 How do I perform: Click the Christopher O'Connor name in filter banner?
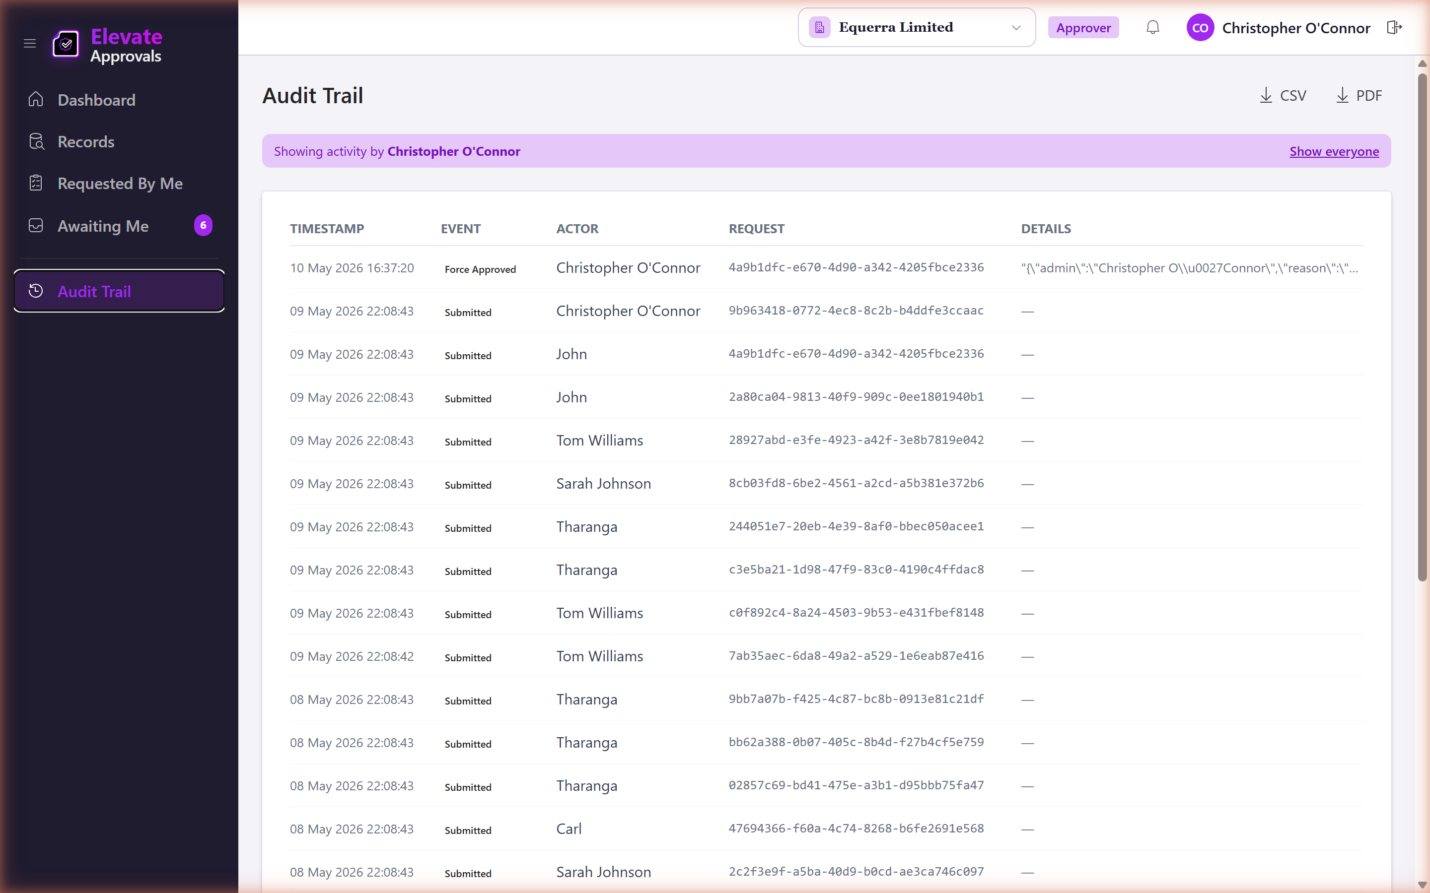point(454,151)
